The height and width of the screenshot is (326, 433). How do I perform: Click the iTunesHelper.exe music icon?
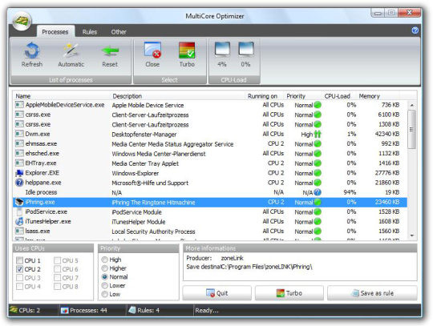19,221
